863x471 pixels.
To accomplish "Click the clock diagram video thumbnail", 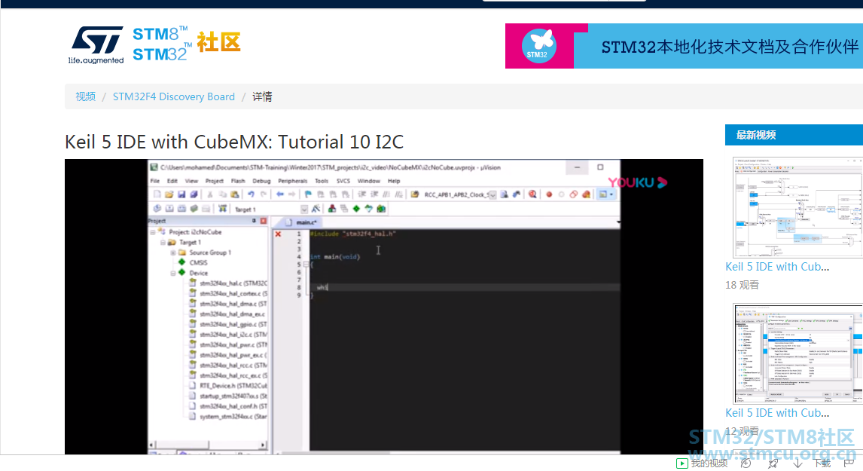I will point(797,207).
